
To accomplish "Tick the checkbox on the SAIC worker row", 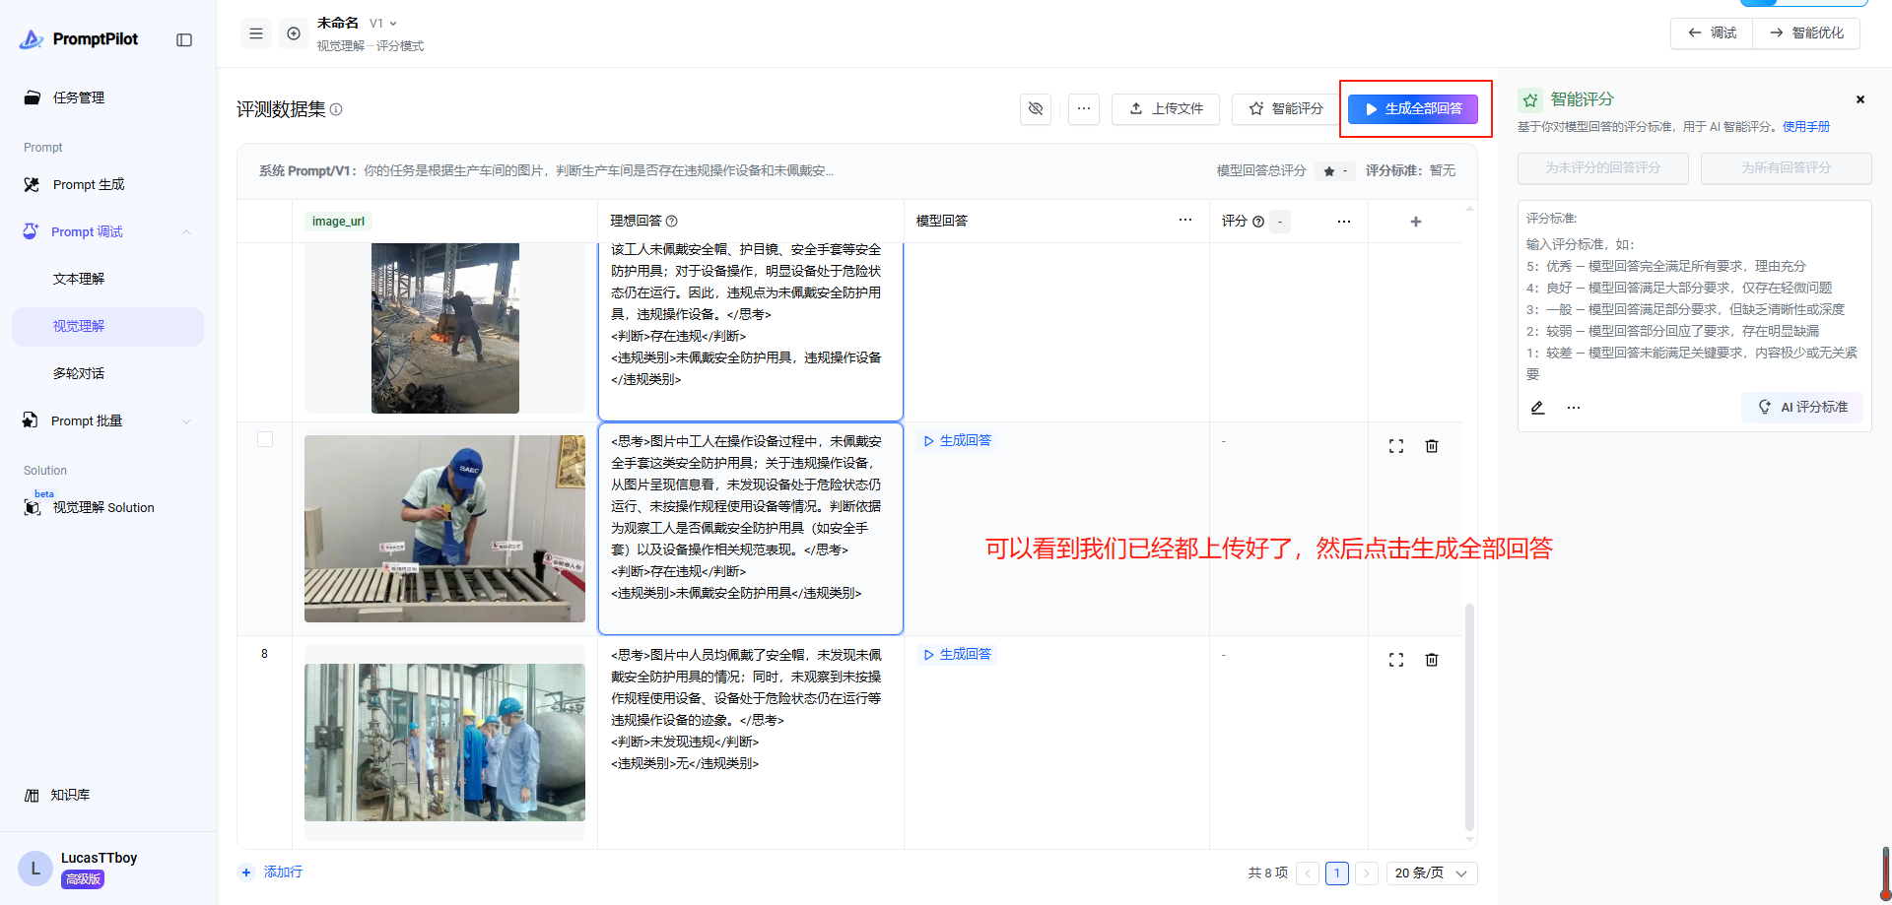I will pyautogui.click(x=265, y=439).
